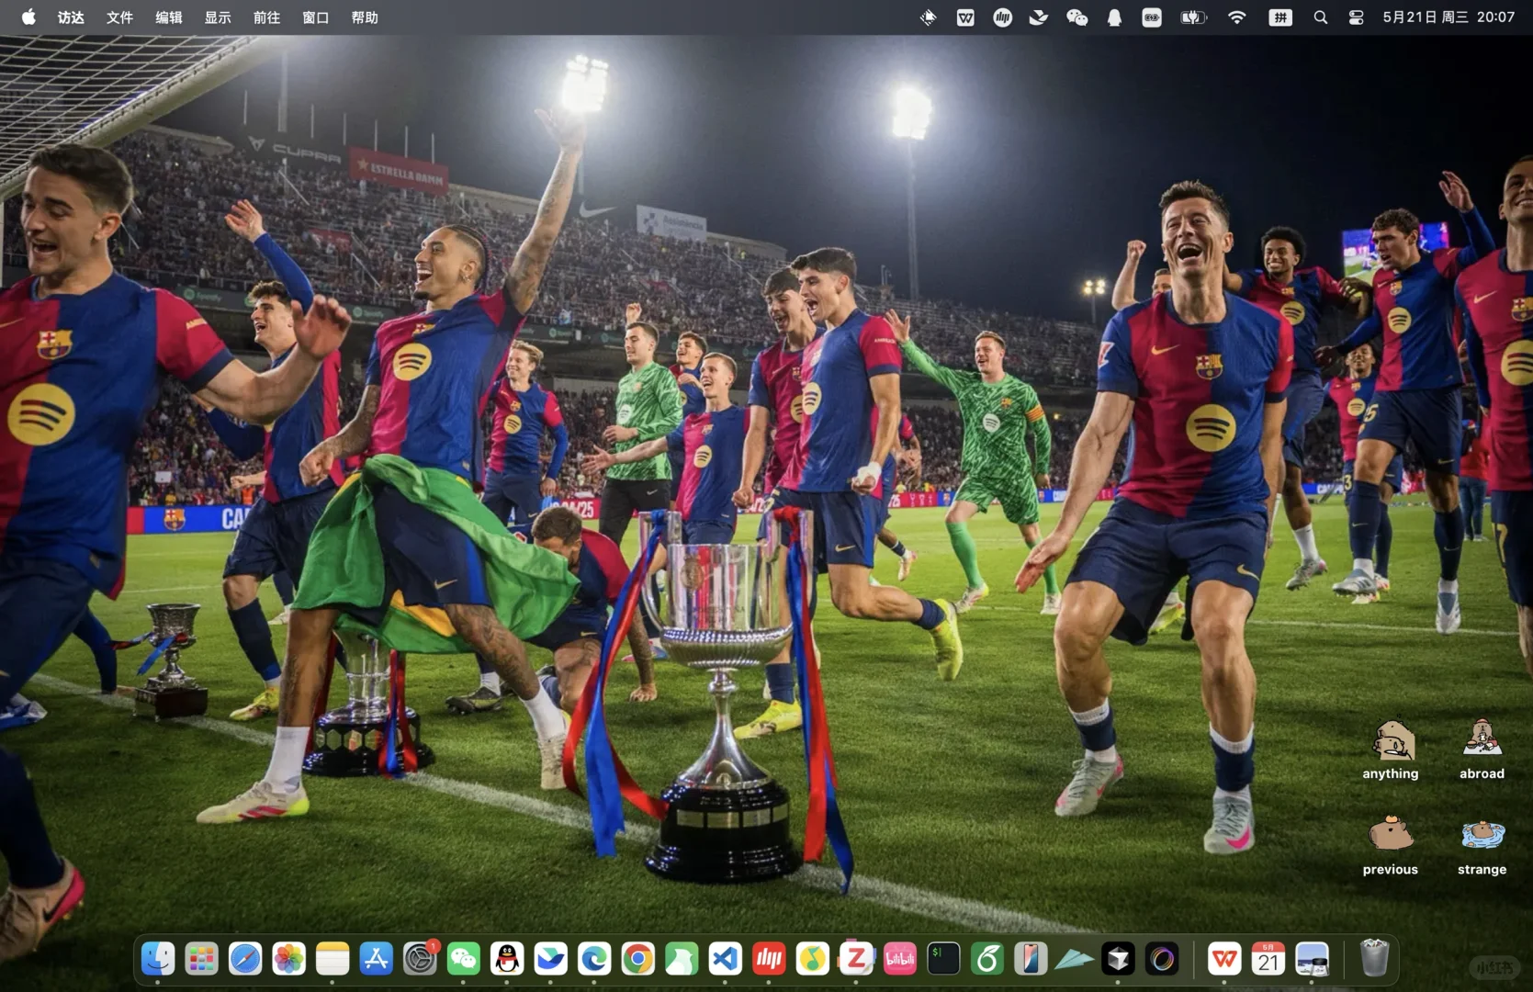This screenshot has width=1533, height=992.
Task: Click the WeChat menu bar status icon
Action: pos(1076,17)
